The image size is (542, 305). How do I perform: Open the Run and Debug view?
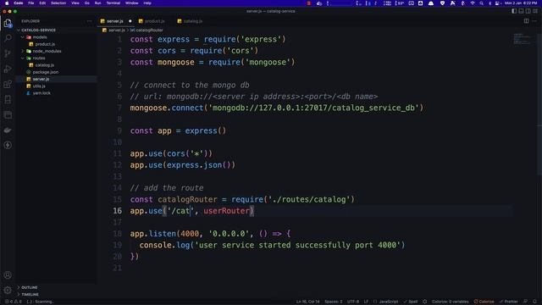8,69
